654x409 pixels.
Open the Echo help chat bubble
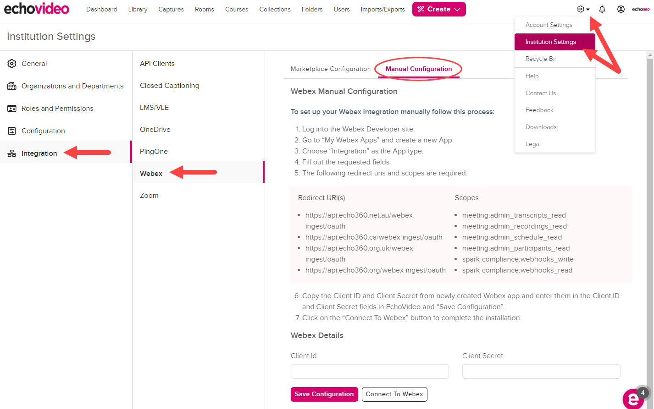tap(633, 399)
